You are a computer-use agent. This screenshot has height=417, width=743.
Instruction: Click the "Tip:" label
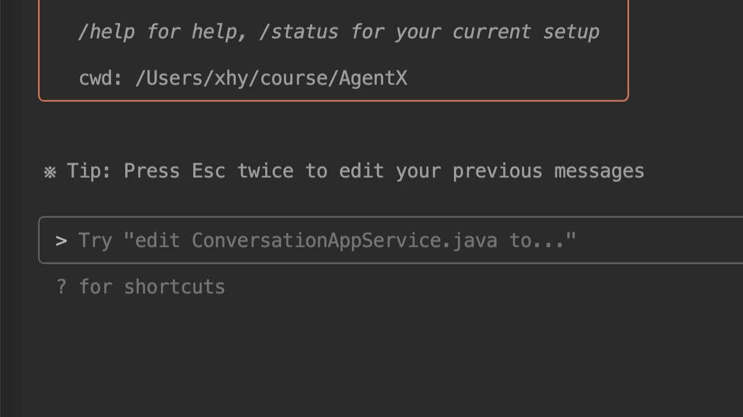[90, 171]
